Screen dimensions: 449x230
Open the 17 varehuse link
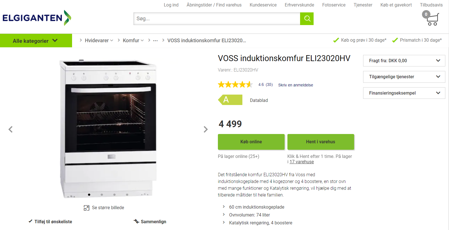pyautogui.click(x=301, y=162)
